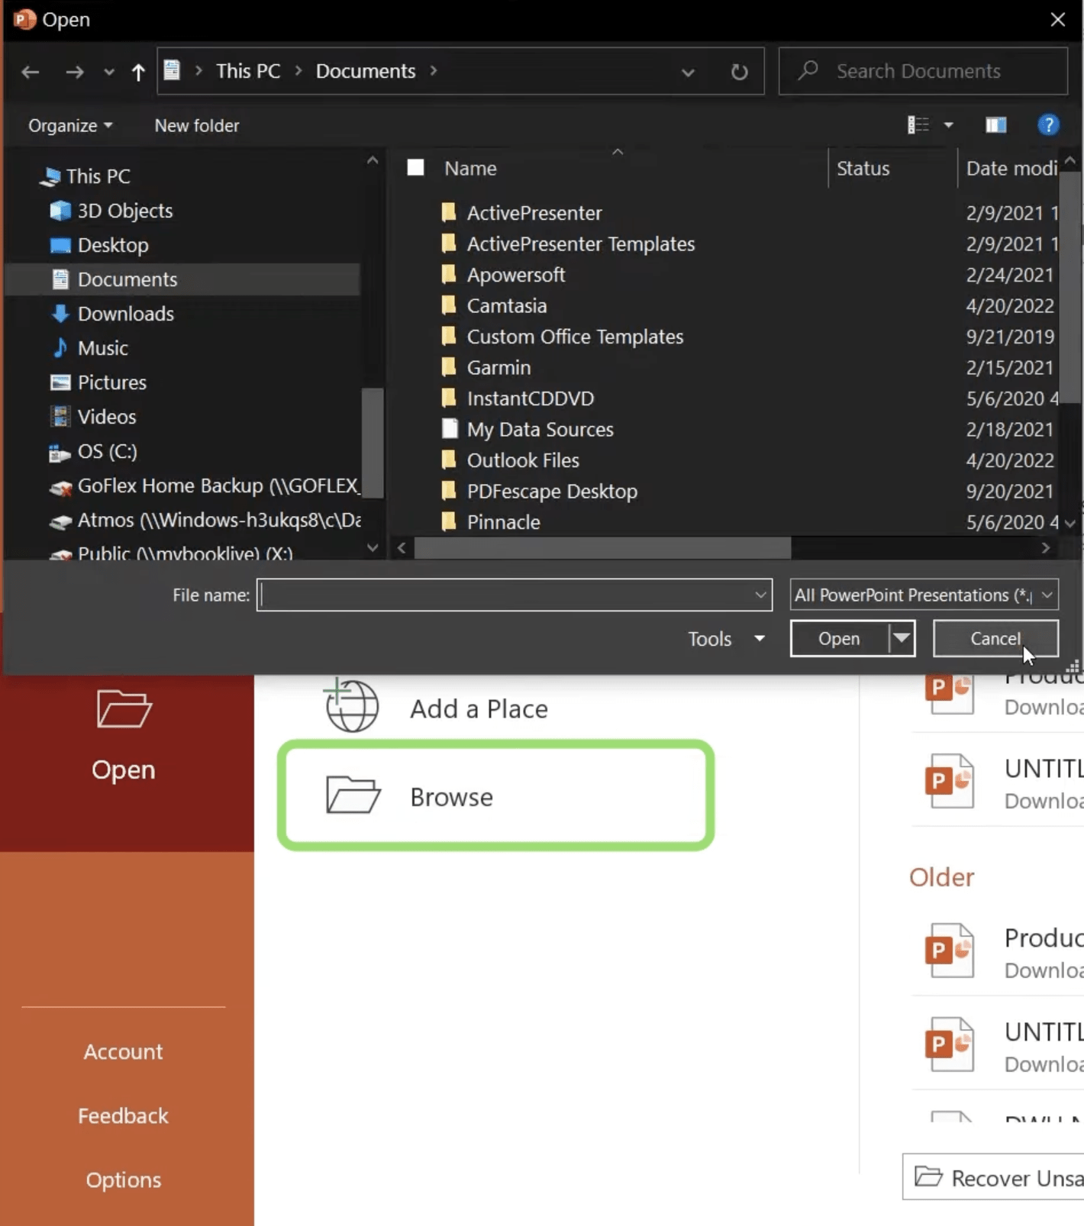The image size is (1084, 1226).
Task: Open Desktop in navigation pane
Action: click(x=113, y=245)
